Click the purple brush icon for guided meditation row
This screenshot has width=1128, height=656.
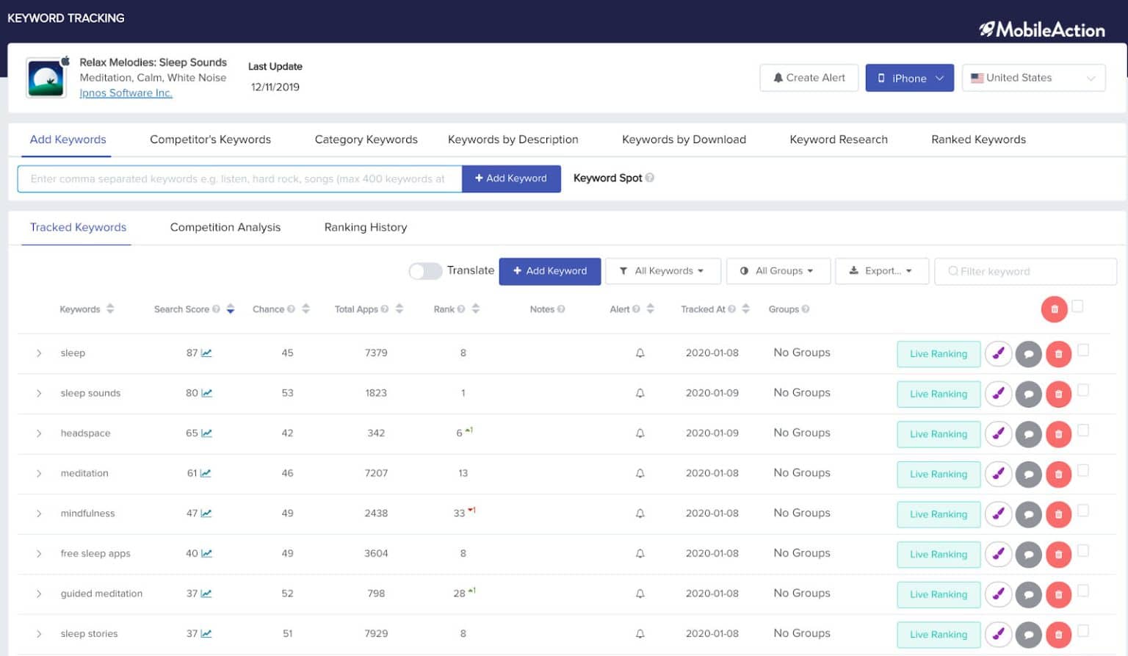(998, 594)
